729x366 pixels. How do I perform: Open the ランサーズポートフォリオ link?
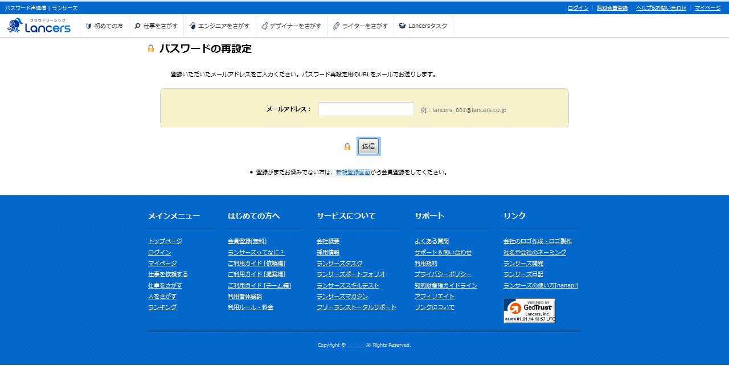pos(351,274)
